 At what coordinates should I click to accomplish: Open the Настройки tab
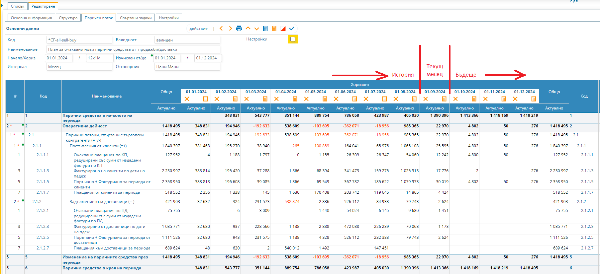(169, 18)
